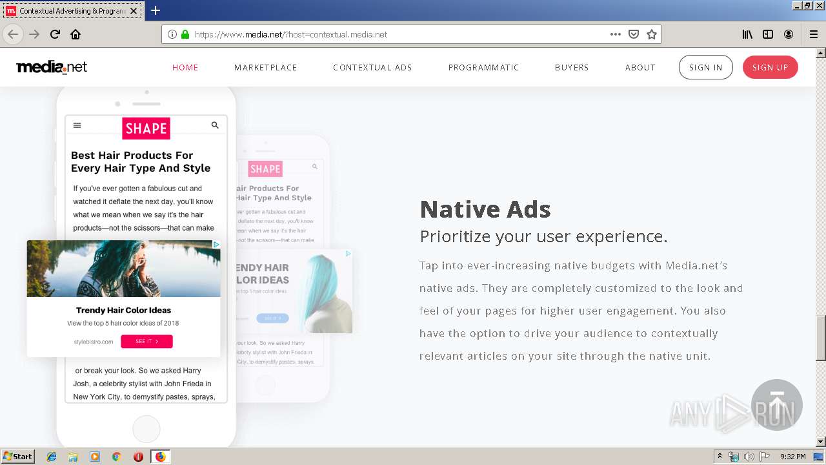Screen dimensions: 826x465
Task: Click the phone mockup home button
Action: tap(146, 428)
